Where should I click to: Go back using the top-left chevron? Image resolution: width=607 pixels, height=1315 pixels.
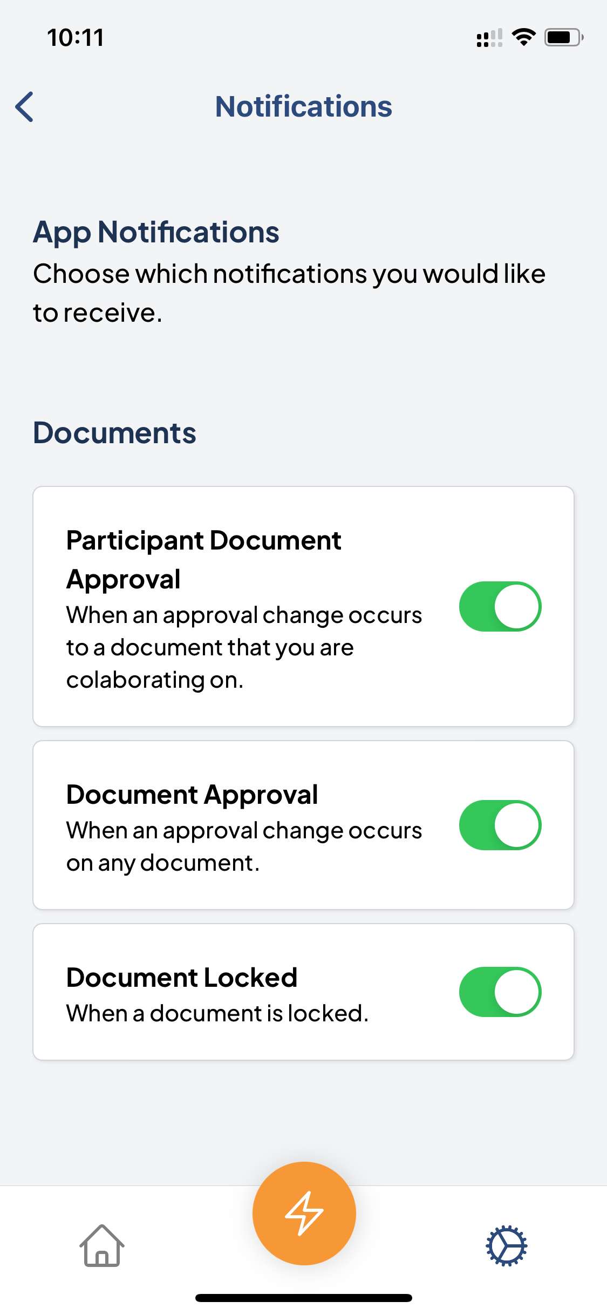tap(24, 107)
